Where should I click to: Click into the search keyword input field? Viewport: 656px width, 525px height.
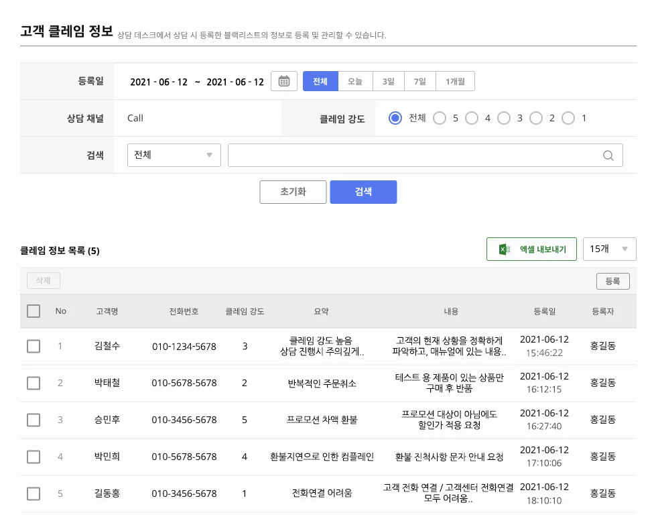pyautogui.click(x=415, y=155)
